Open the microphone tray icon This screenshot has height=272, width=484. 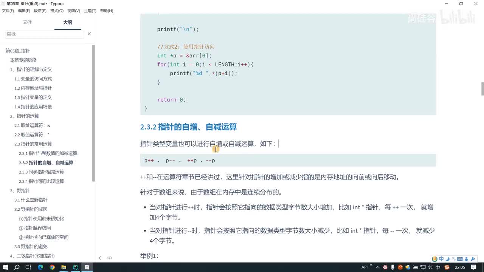(393, 267)
